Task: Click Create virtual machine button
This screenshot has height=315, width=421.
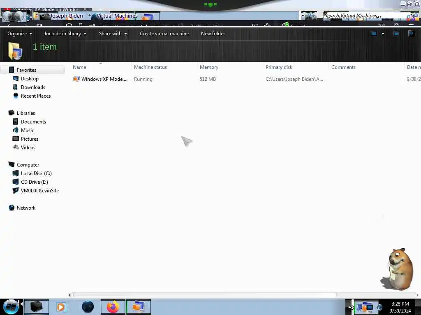Action: click(164, 34)
